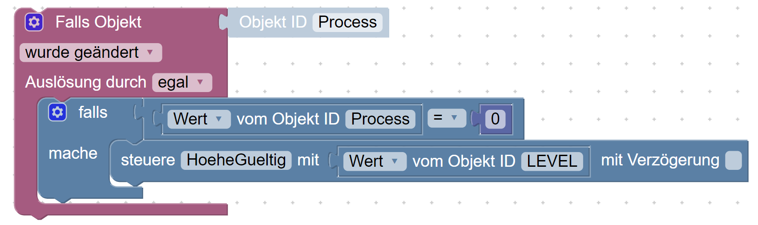Toggle the mit Verzögerung checkbox

click(x=733, y=161)
